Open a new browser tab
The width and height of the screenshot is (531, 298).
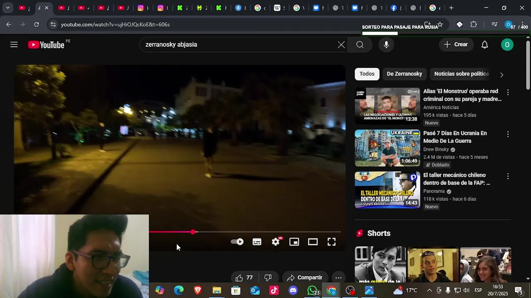451,8
